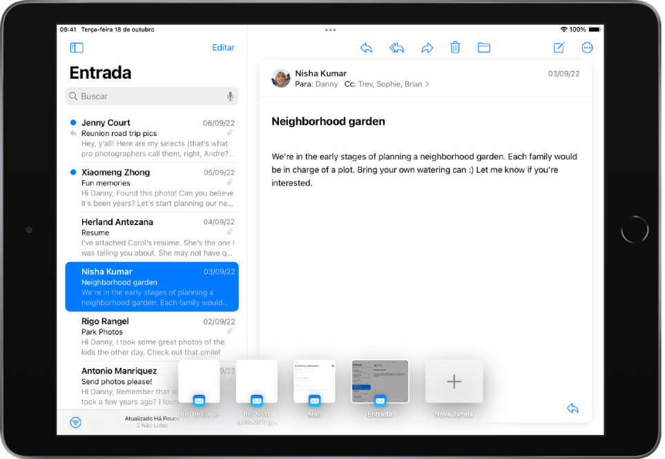Image resolution: width=665 pixels, height=459 pixels.
Task: Open Herland Antezana Resume email
Action: click(152, 237)
